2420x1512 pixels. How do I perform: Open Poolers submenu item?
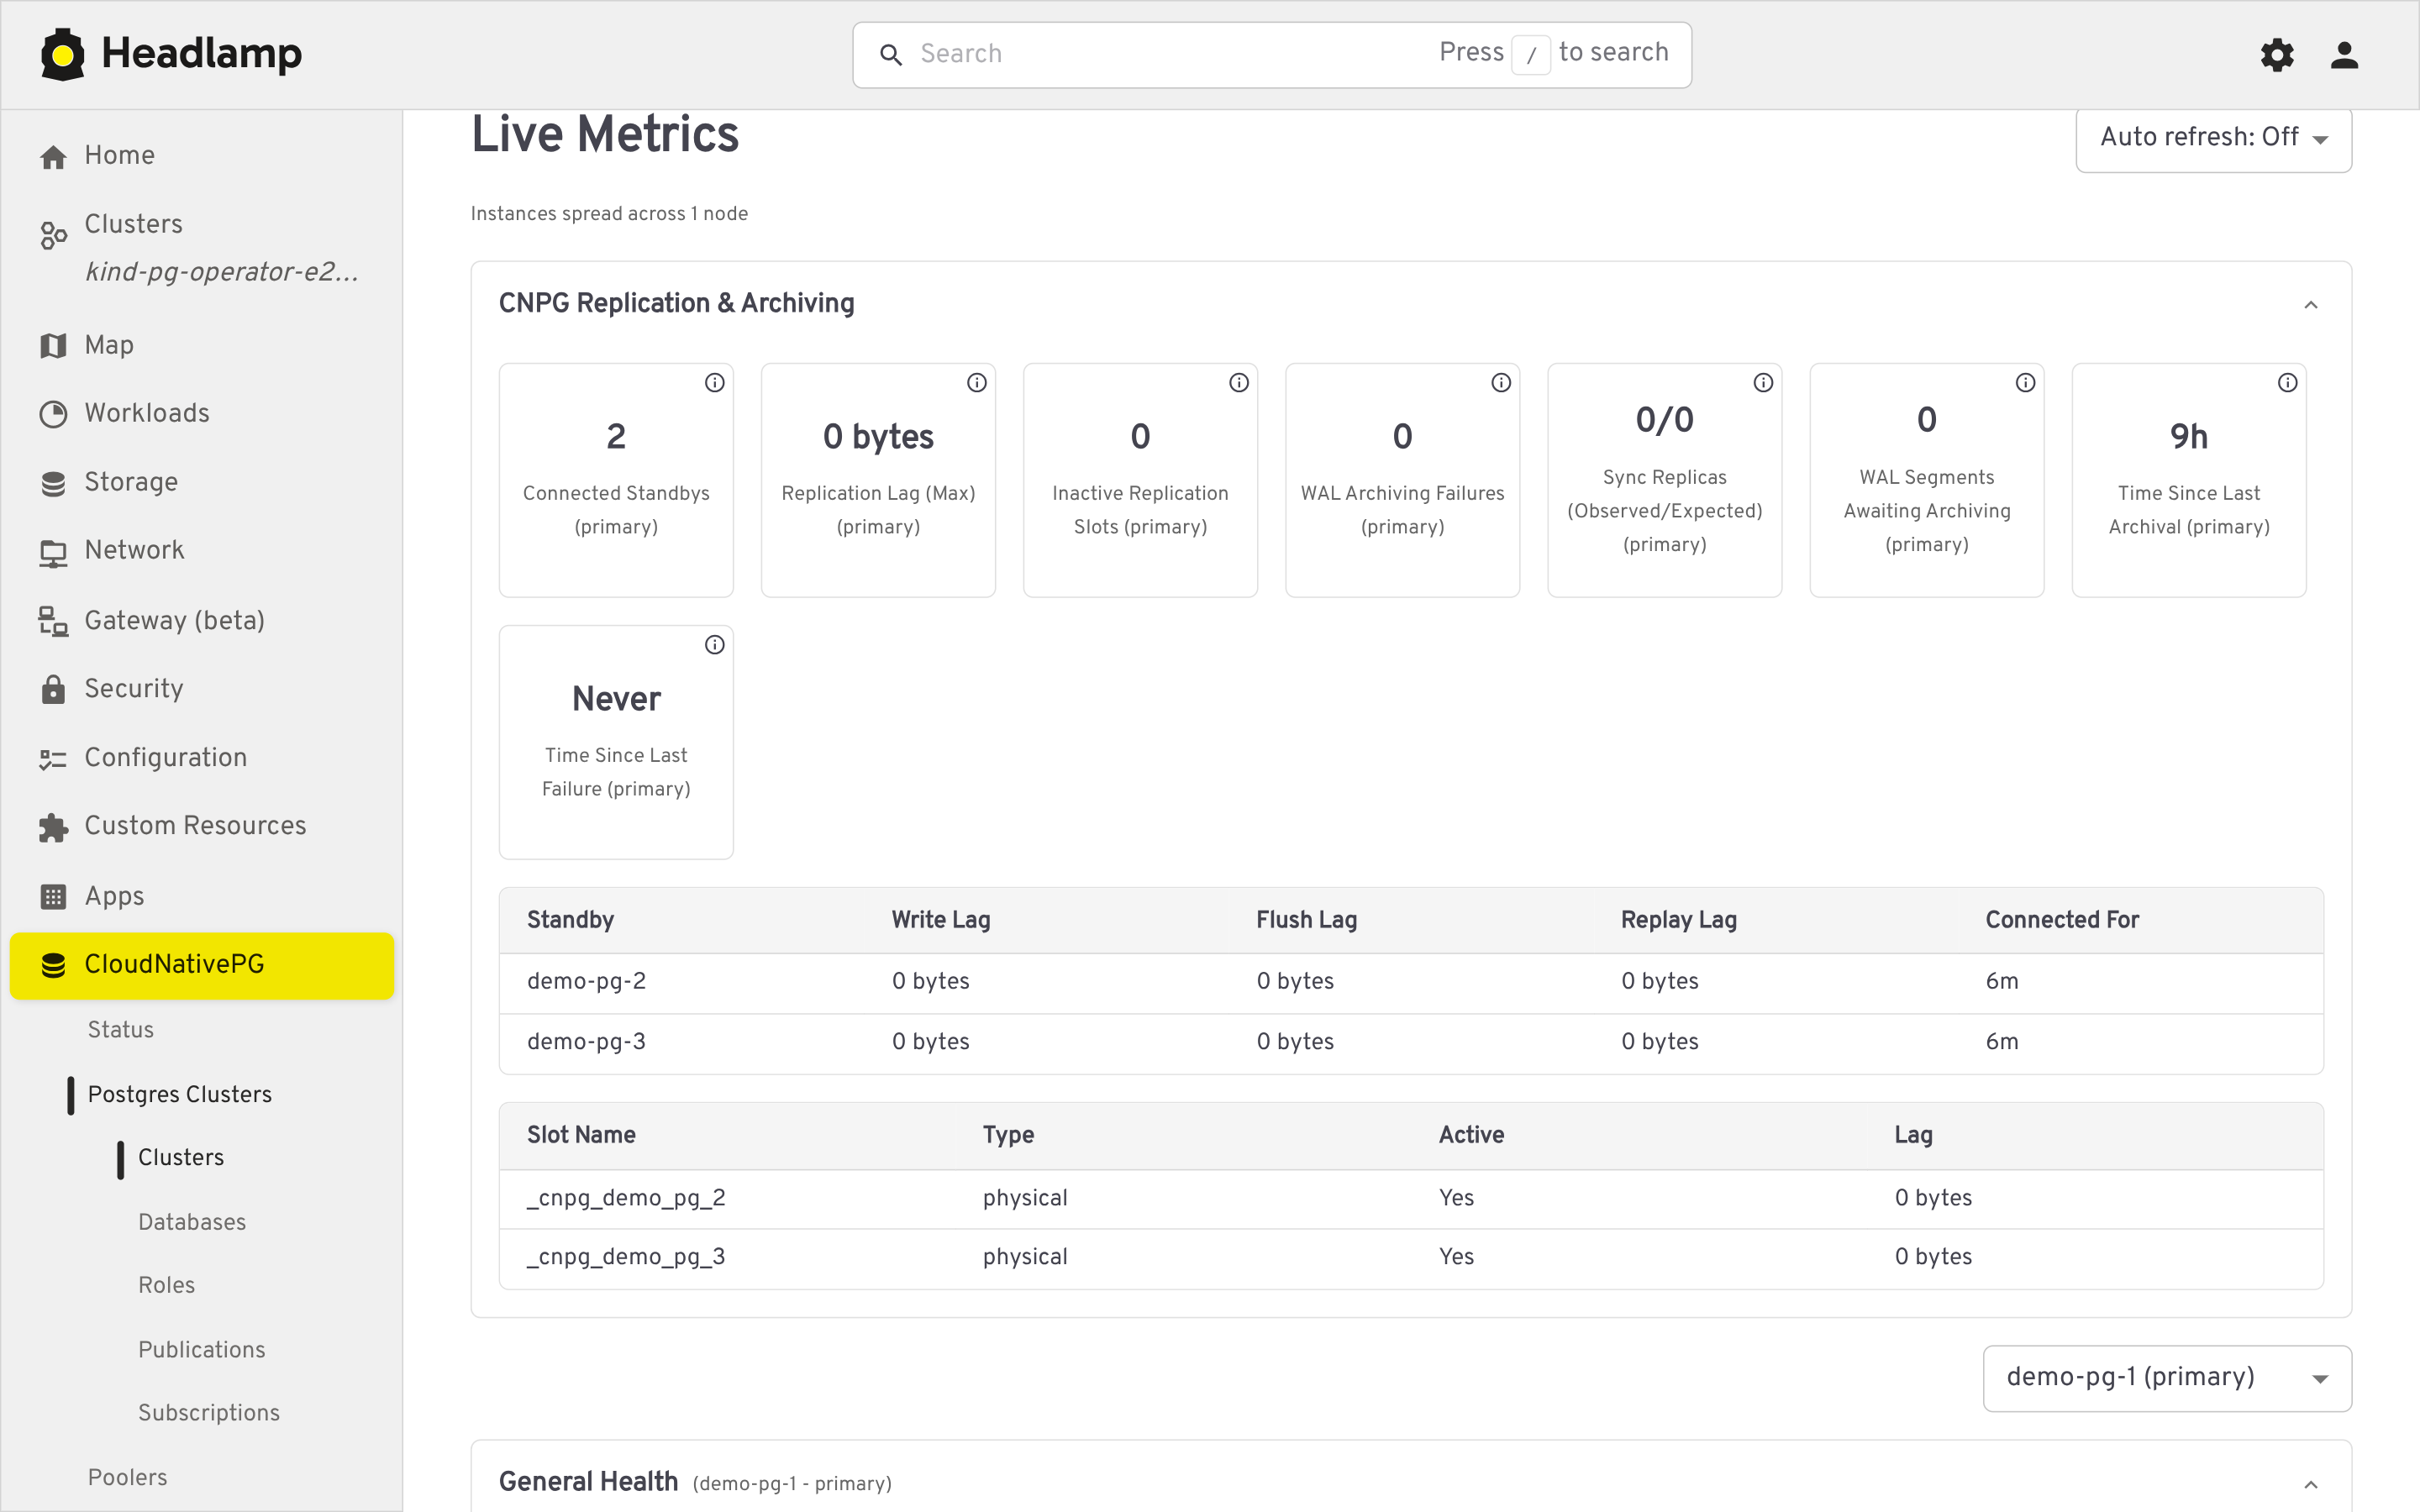click(x=127, y=1477)
